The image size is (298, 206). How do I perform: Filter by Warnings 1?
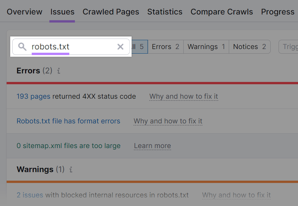tap(206, 47)
